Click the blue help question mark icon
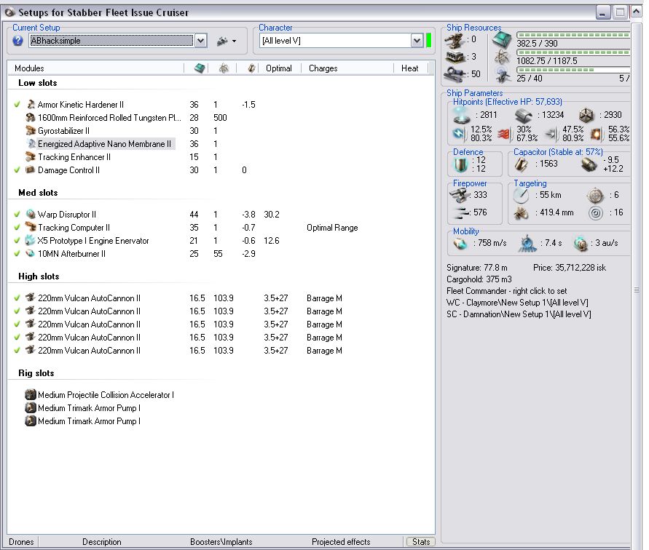This screenshot has height=550, width=649. 18,41
